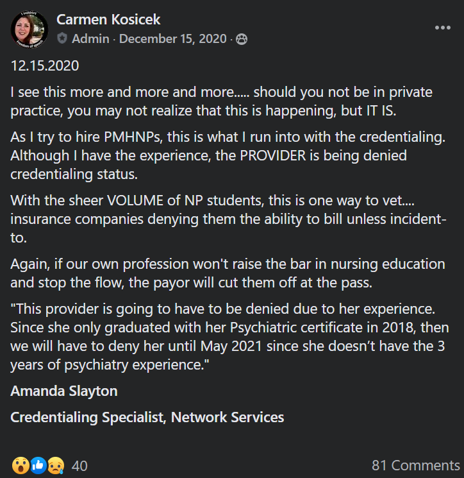
Task: Click the paragraph starting 'I see this more'
Action: (x=221, y=101)
